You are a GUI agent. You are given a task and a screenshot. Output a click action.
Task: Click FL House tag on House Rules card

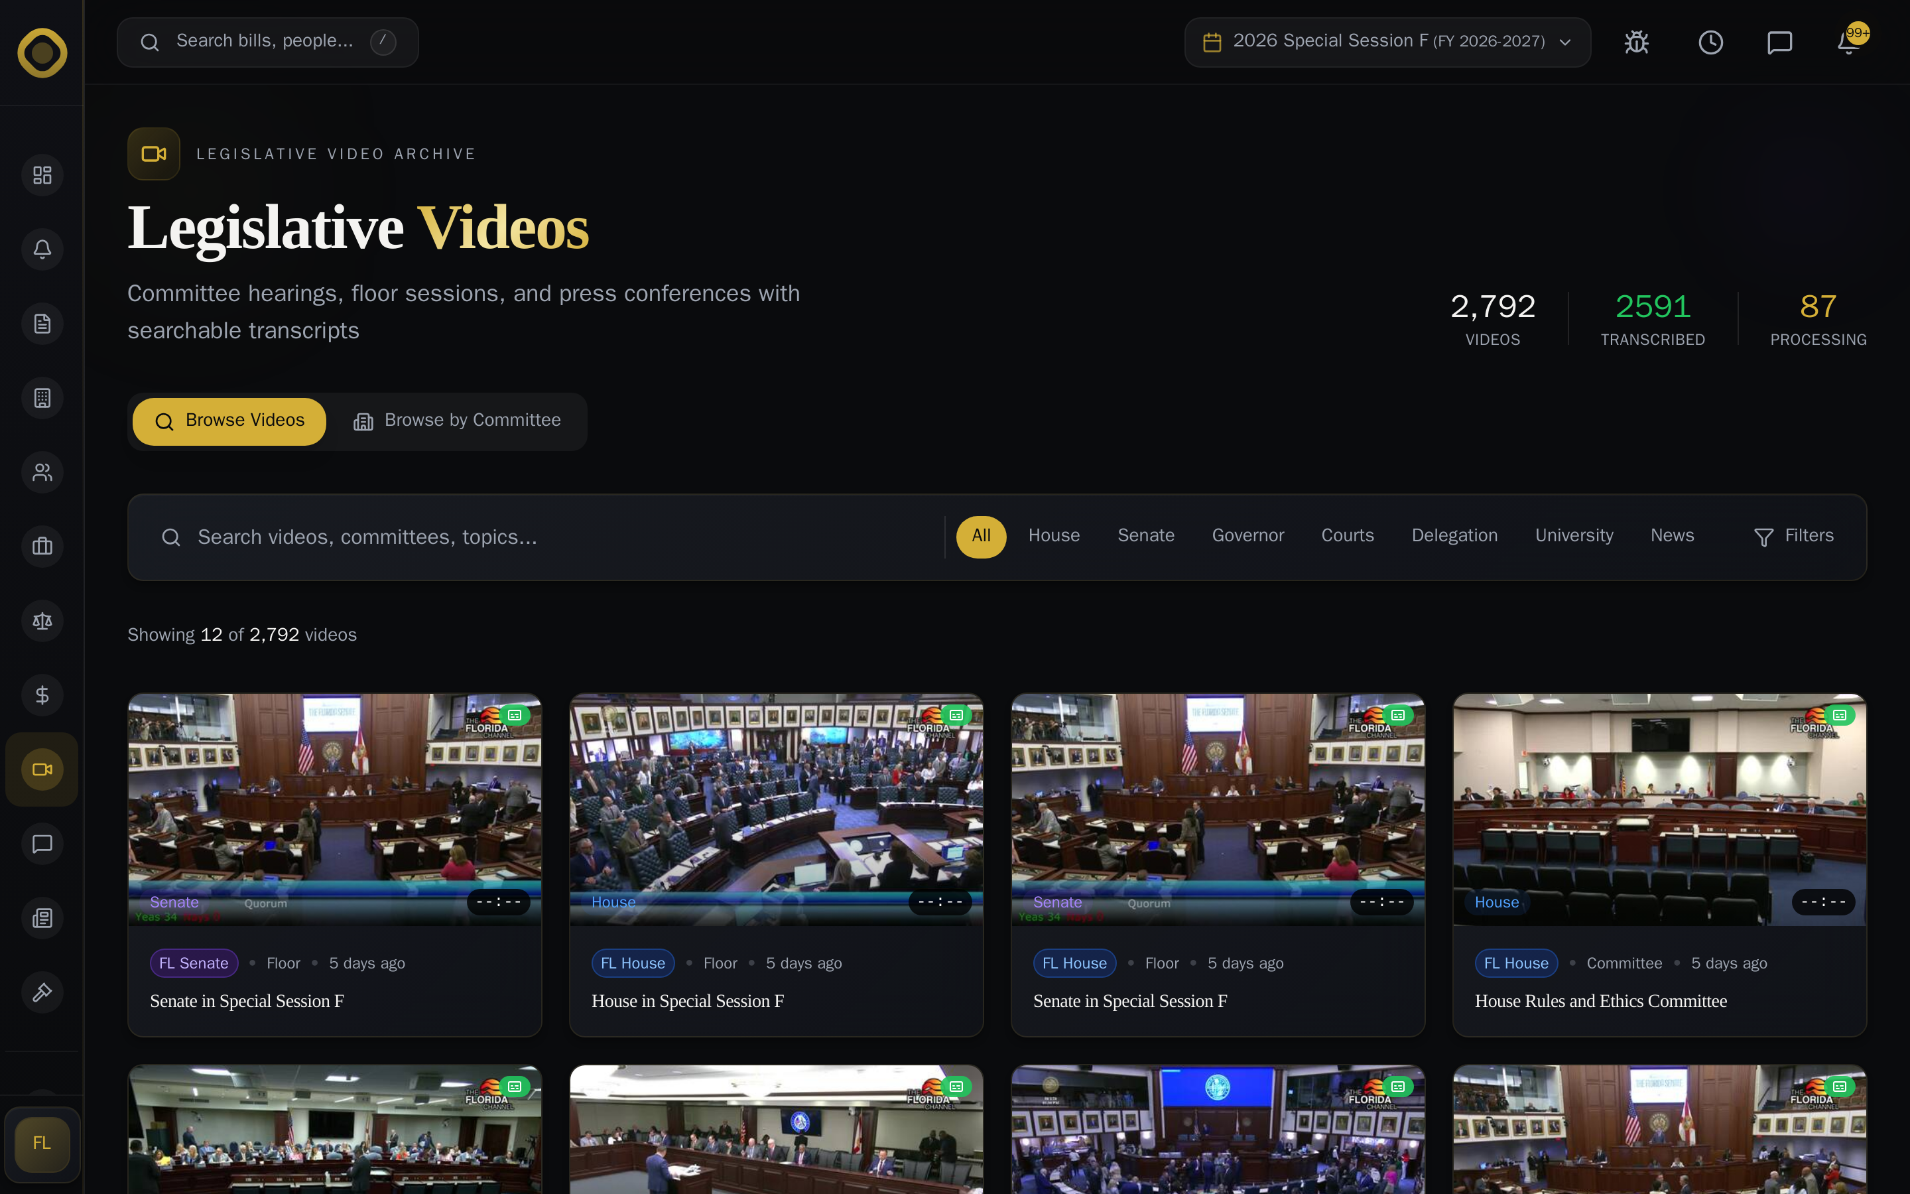(1515, 963)
